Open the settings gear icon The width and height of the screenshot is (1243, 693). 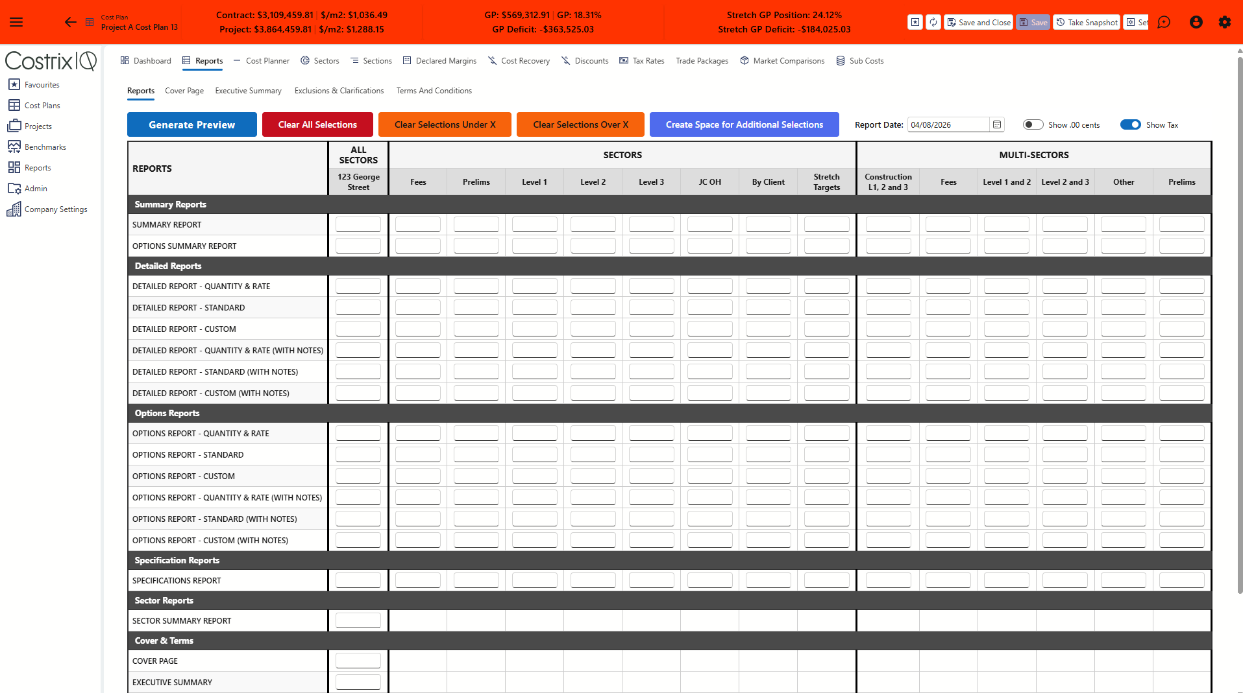[x=1225, y=22]
